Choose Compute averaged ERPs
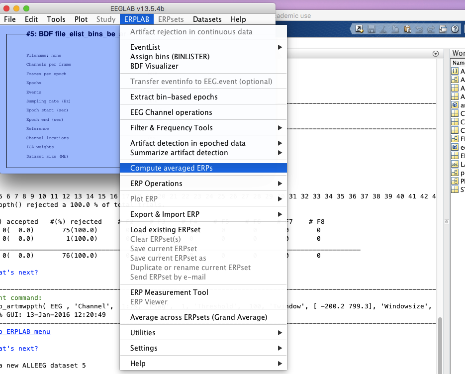The width and height of the screenshot is (465, 374). coord(203,168)
